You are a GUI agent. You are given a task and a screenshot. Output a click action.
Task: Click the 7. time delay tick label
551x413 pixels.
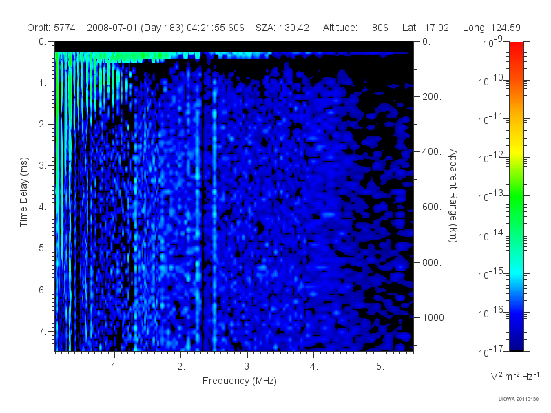43,331
